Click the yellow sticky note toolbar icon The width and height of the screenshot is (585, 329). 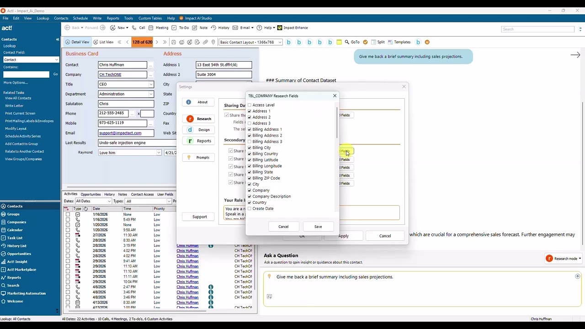[339, 42]
